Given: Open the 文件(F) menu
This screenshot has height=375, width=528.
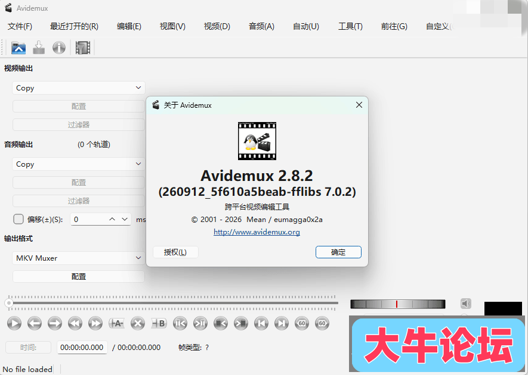Looking at the screenshot, I should 20,26.
